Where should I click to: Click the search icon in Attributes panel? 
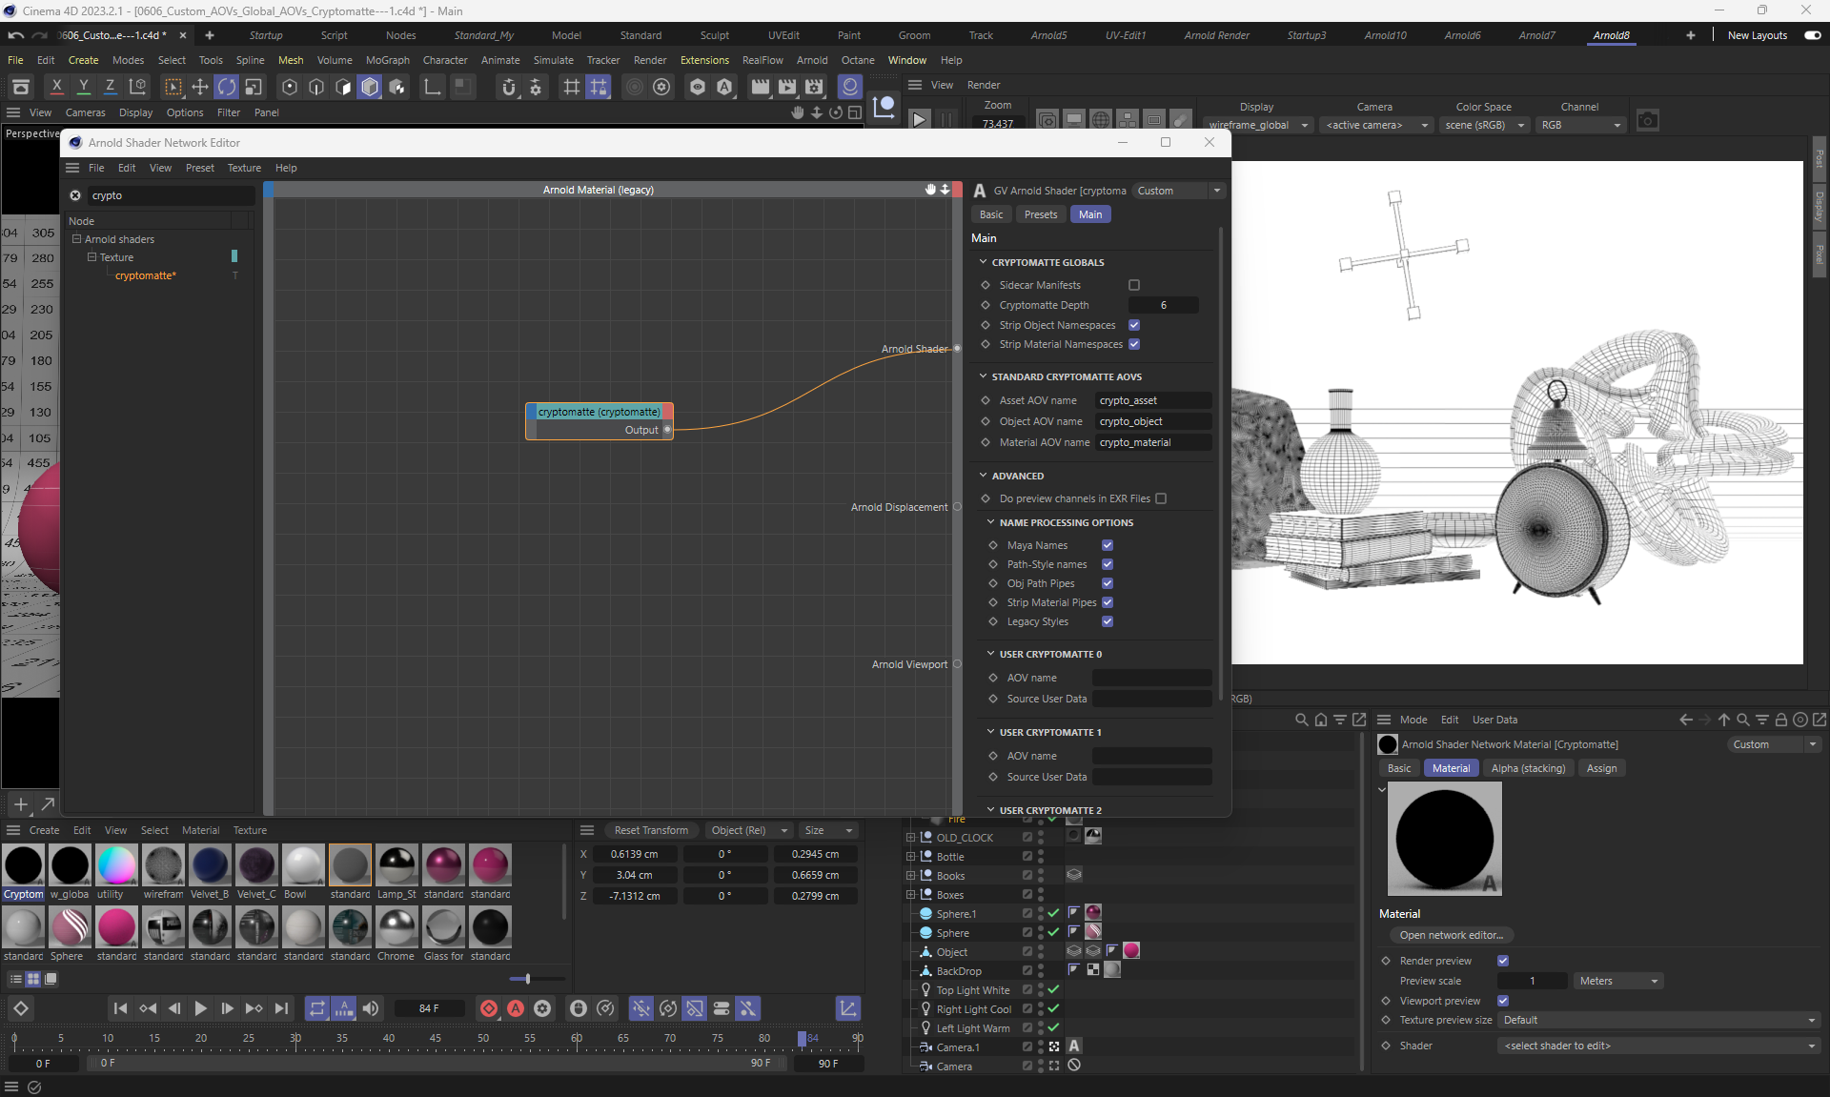pyautogui.click(x=1742, y=720)
